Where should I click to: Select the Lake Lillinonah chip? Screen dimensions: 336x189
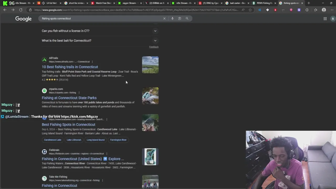(x=74, y=140)
